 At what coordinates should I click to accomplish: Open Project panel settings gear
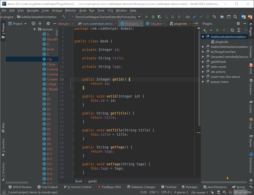pos(48,24)
